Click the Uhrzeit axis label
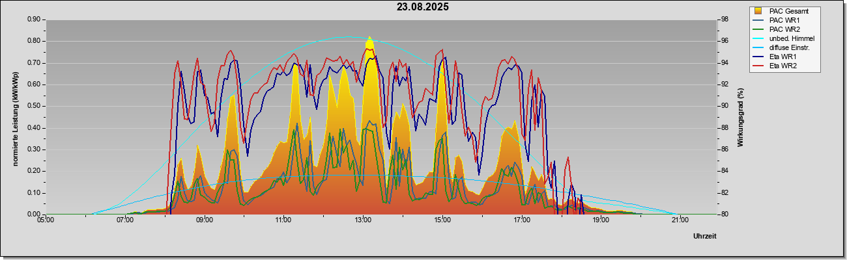Image resolution: width=847 pixels, height=260 pixels. 704,236
